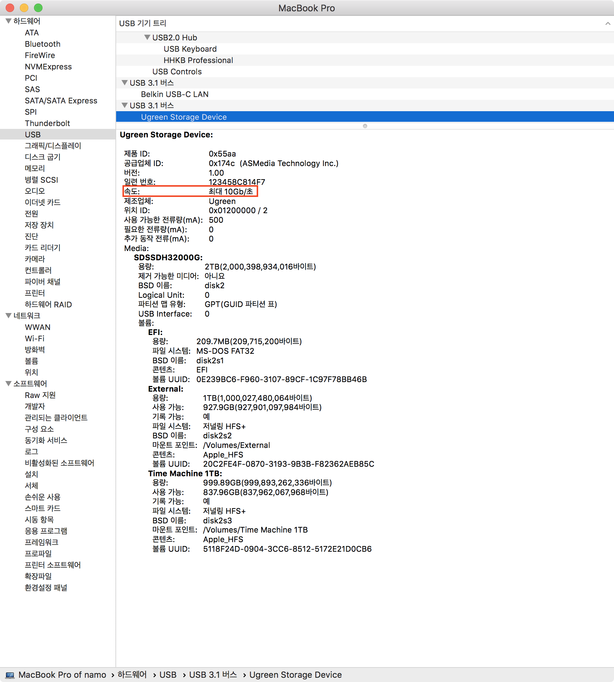Select 서체 in the software list

[x=32, y=486]
